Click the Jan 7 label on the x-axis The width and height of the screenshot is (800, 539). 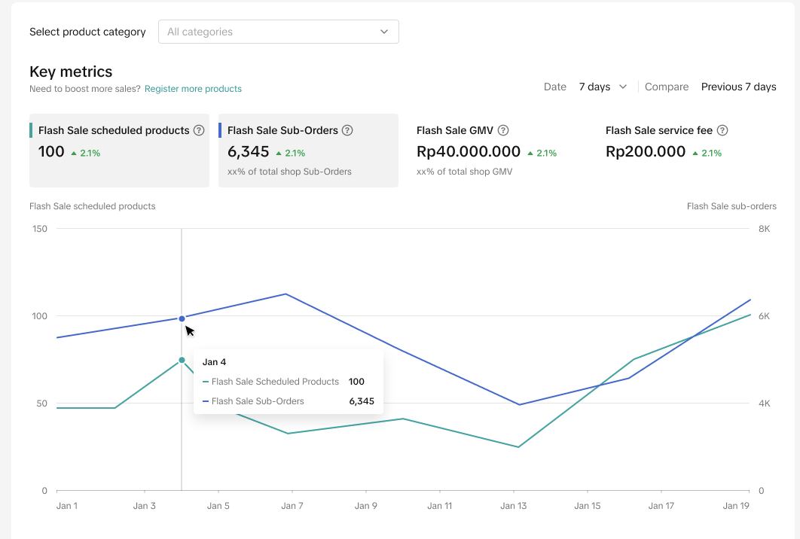coord(292,506)
